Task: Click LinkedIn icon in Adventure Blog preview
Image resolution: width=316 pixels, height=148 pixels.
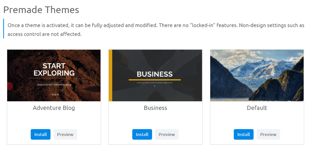Action: tap(55, 94)
